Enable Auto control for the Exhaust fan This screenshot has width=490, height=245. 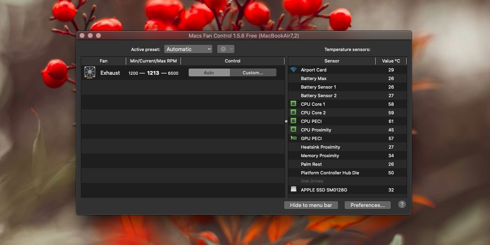click(x=209, y=72)
